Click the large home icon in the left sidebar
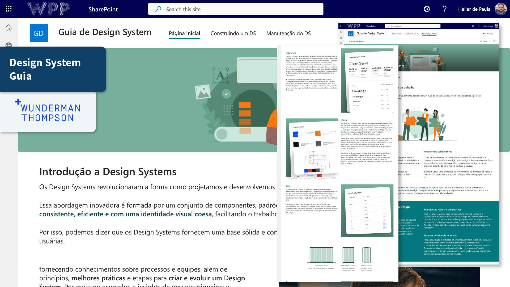This screenshot has height=287, width=510. (9, 27)
